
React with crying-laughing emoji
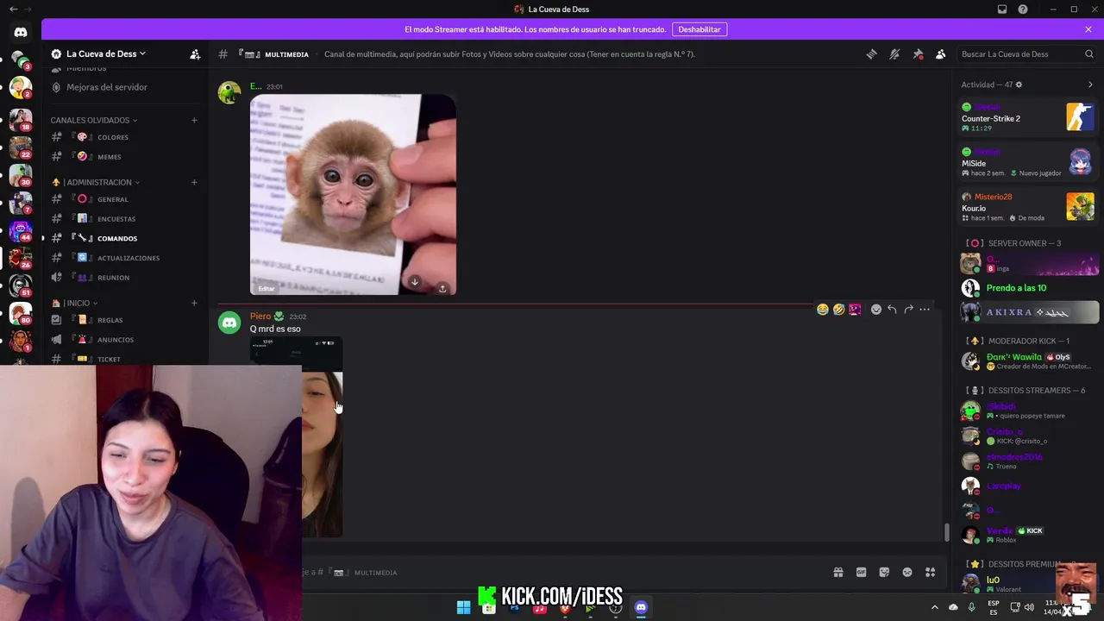pos(823,310)
